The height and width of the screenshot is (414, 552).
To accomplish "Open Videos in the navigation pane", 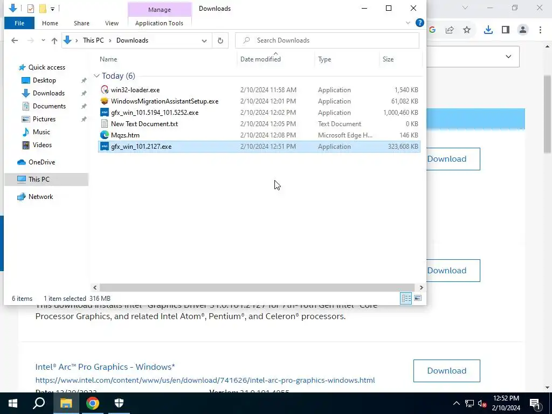I will click(42, 145).
